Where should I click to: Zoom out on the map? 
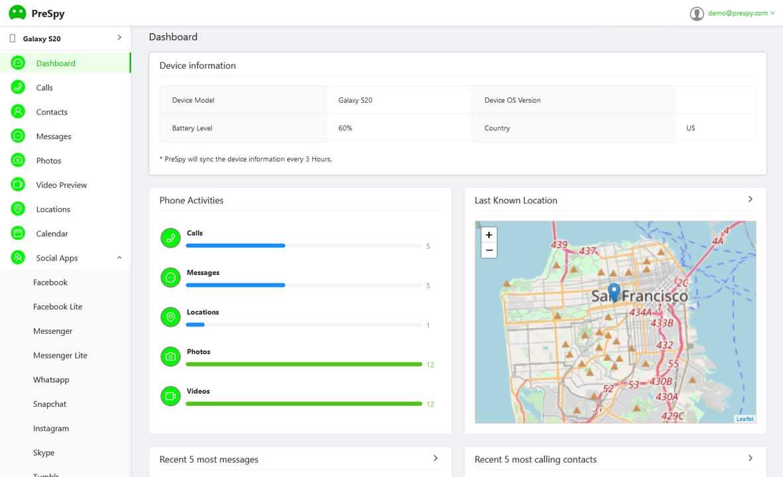click(489, 250)
